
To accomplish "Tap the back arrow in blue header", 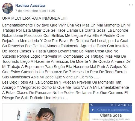I will (x=93, y=110).
